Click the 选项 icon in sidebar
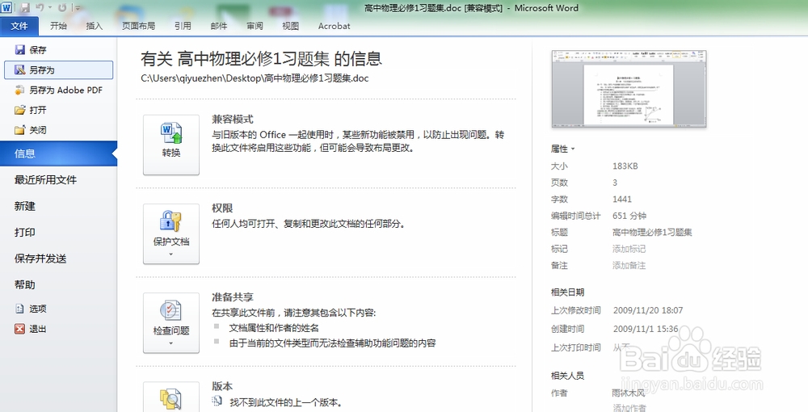The image size is (808, 412). tap(19, 309)
